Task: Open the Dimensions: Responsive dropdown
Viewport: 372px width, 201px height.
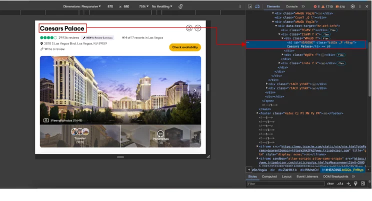Action: (82, 6)
